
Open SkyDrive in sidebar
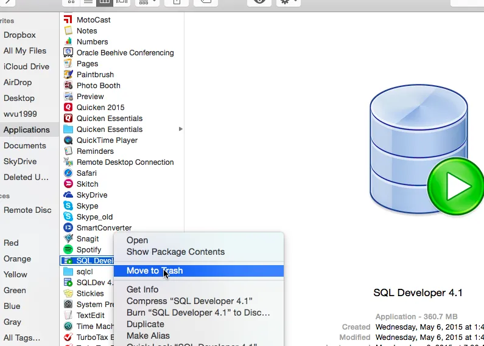point(20,161)
